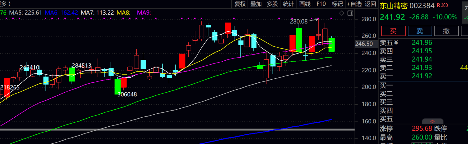Screen dimensions: 468x144
Task: Click the current price 241.92
Action: click(x=392, y=17)
